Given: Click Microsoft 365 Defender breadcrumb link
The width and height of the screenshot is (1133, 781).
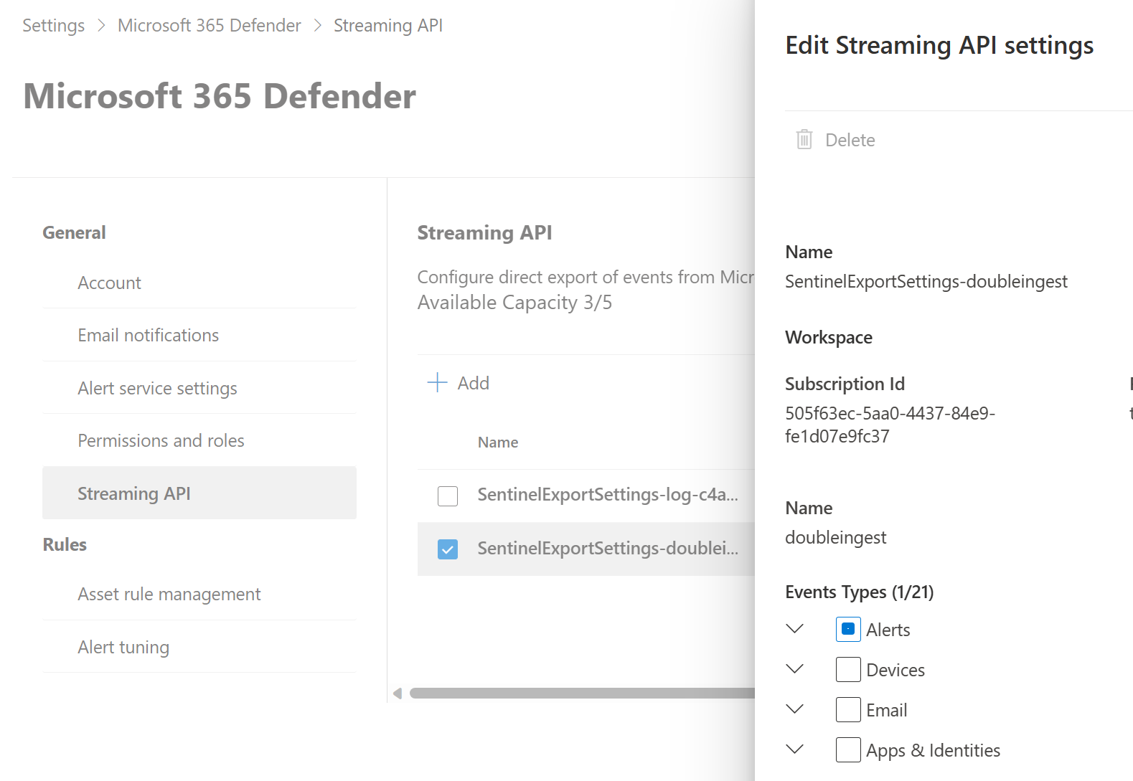Looking at the screenshot, I should point(209,26).
